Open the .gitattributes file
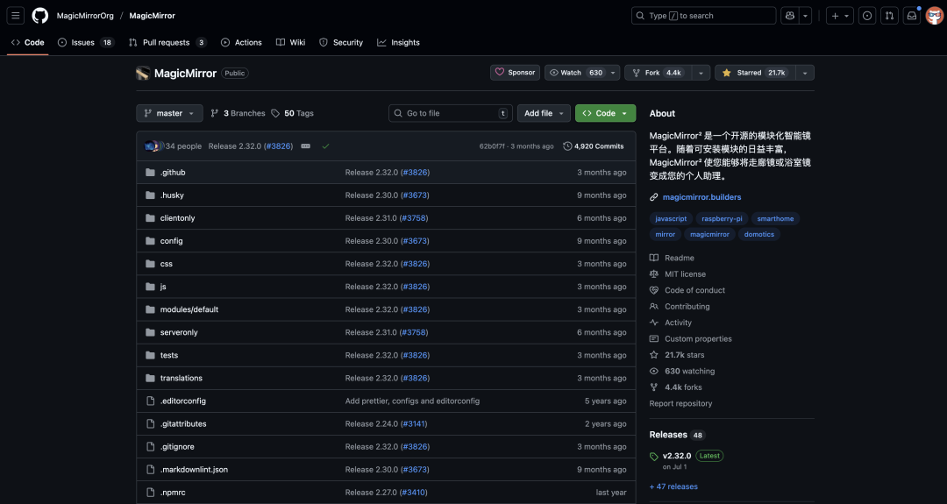Image resolution: width=947 pixels, height=504 pixels. click(183, 423)
